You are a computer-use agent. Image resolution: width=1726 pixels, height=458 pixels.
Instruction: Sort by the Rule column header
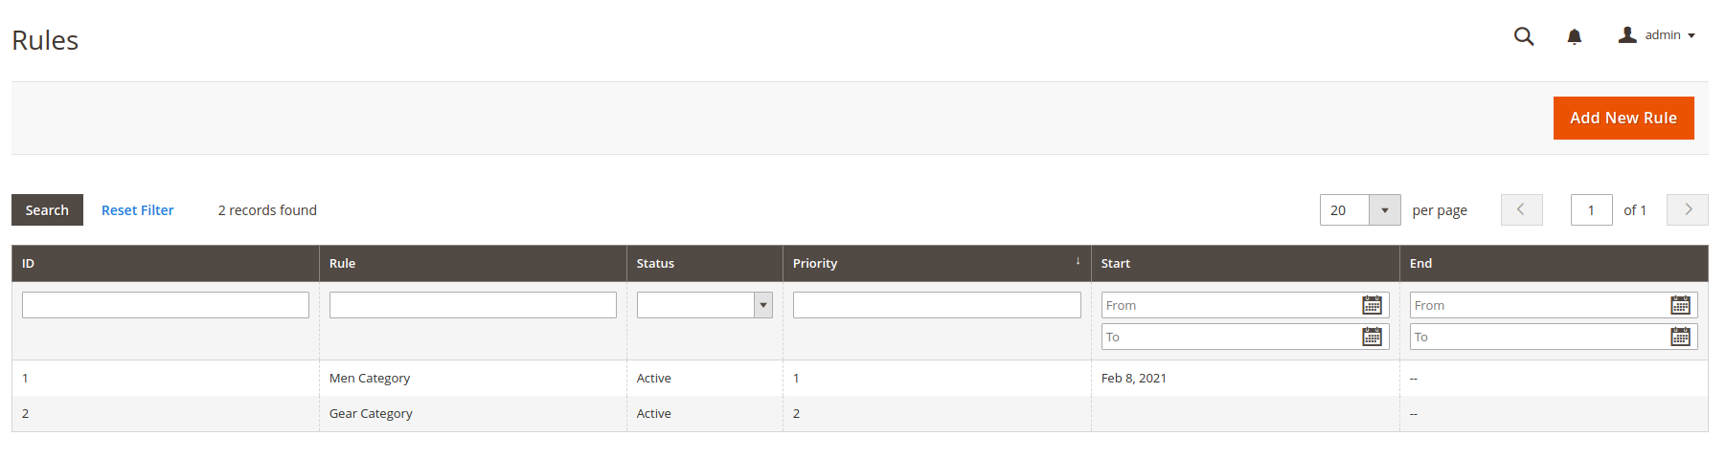342,264
